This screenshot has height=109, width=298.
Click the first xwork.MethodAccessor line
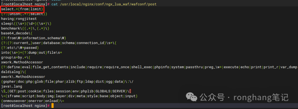point(22,62)
